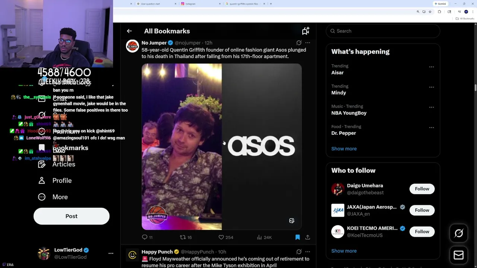Screen dimensions: 477x268
Task: Show more trending topics
Action: 344,149
